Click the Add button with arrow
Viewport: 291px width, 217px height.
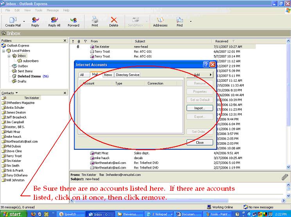point(200,75)
